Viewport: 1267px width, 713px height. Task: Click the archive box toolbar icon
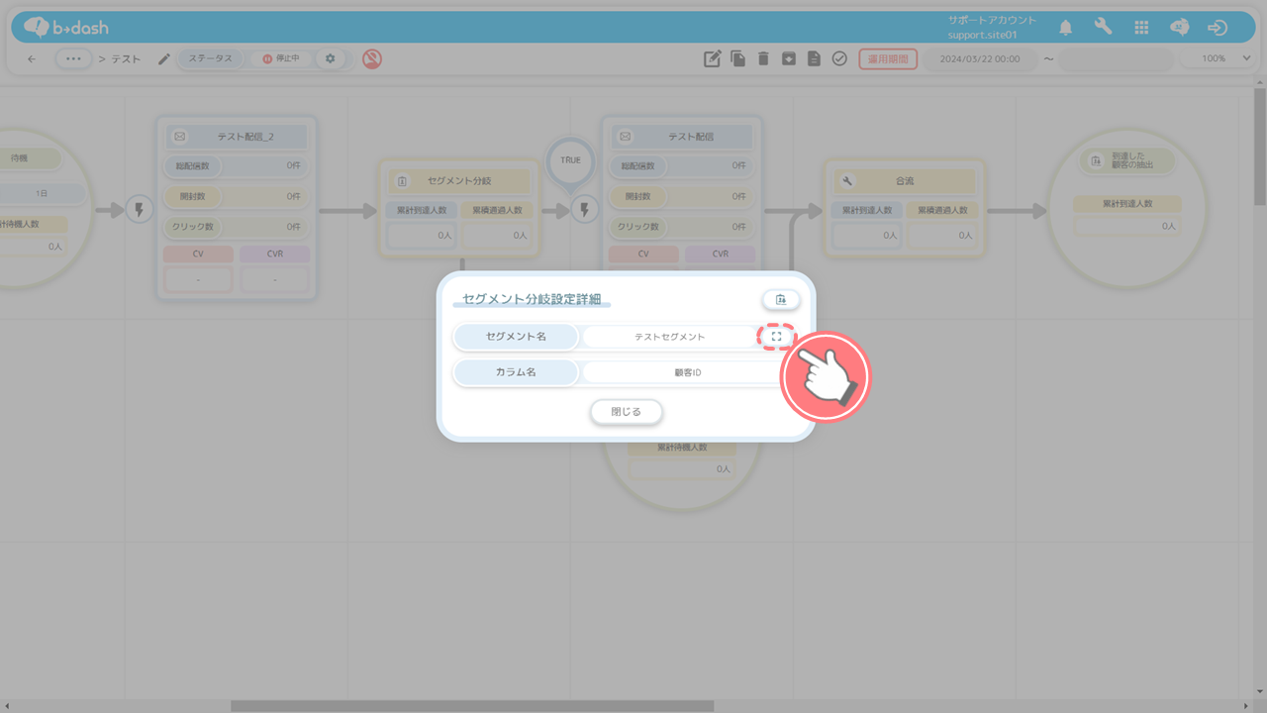pyautogui.click(x=788, y=58)
